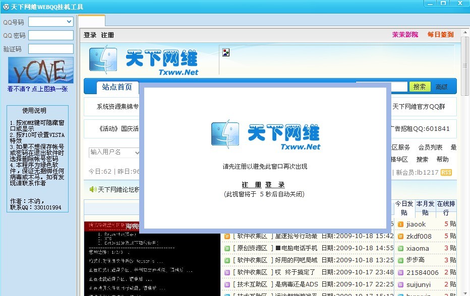Open new member lb1217 profile link

click(x=428, y=172)
